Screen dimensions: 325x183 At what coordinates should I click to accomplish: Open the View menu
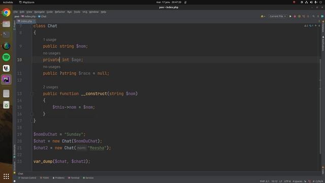click(29, 12)
